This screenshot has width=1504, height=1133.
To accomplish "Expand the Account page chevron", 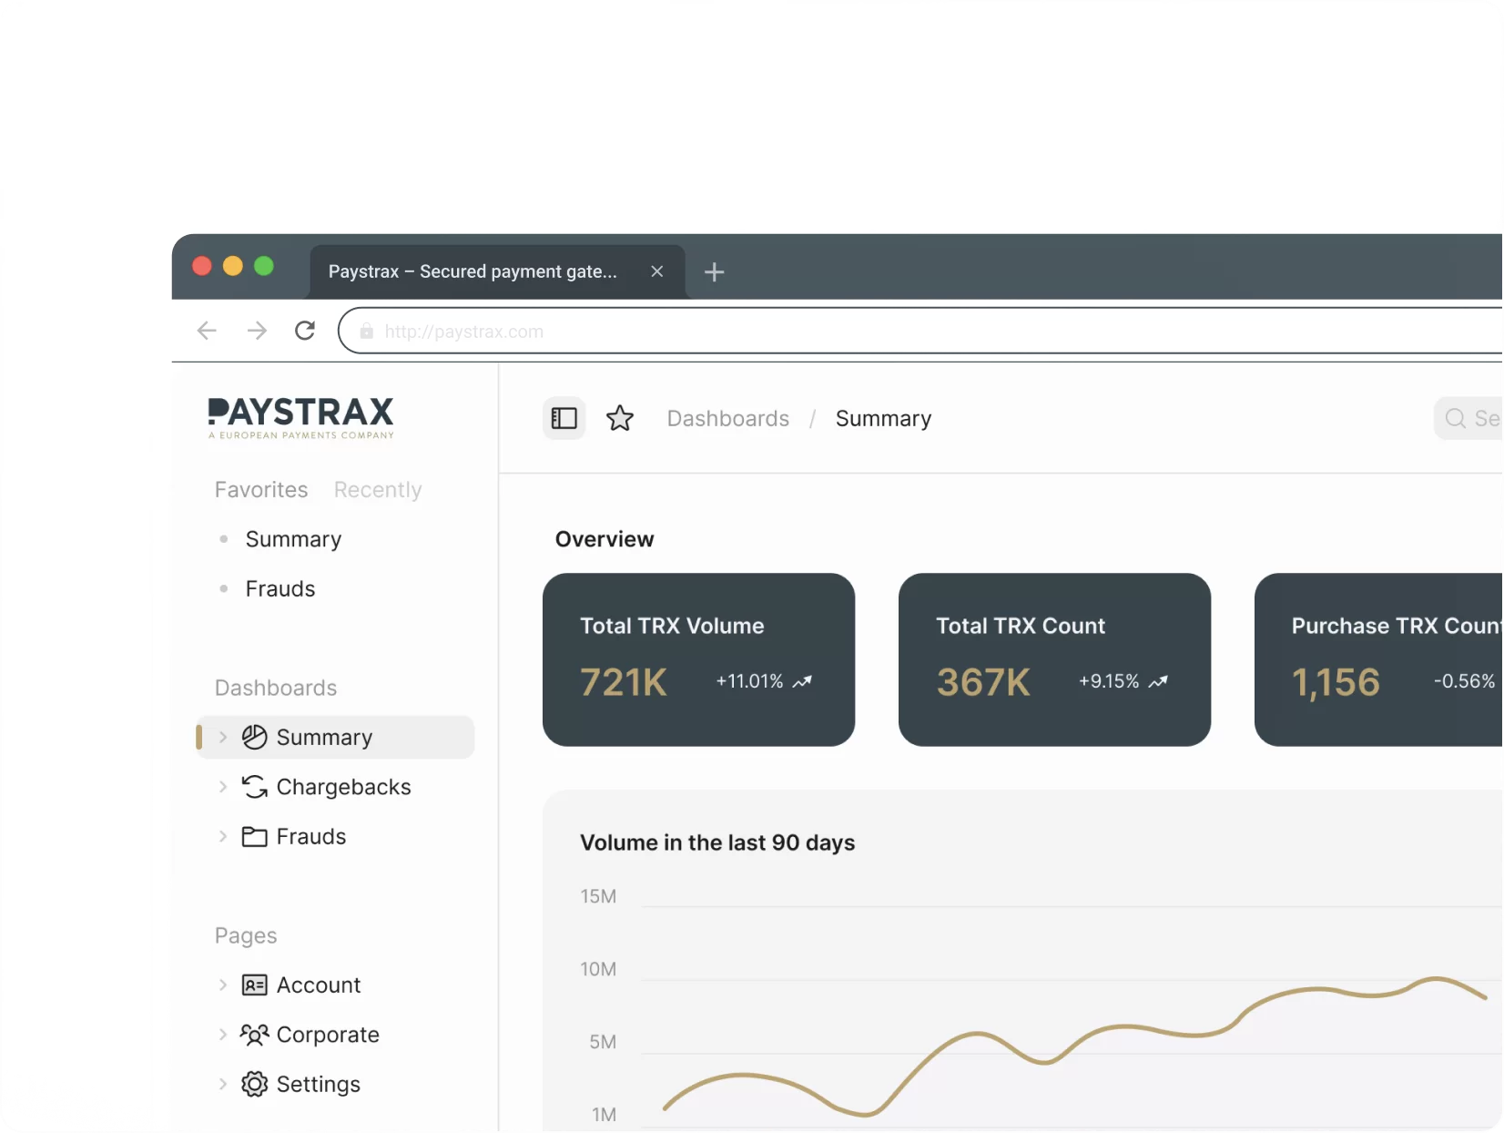I will [x=223, y=985].
